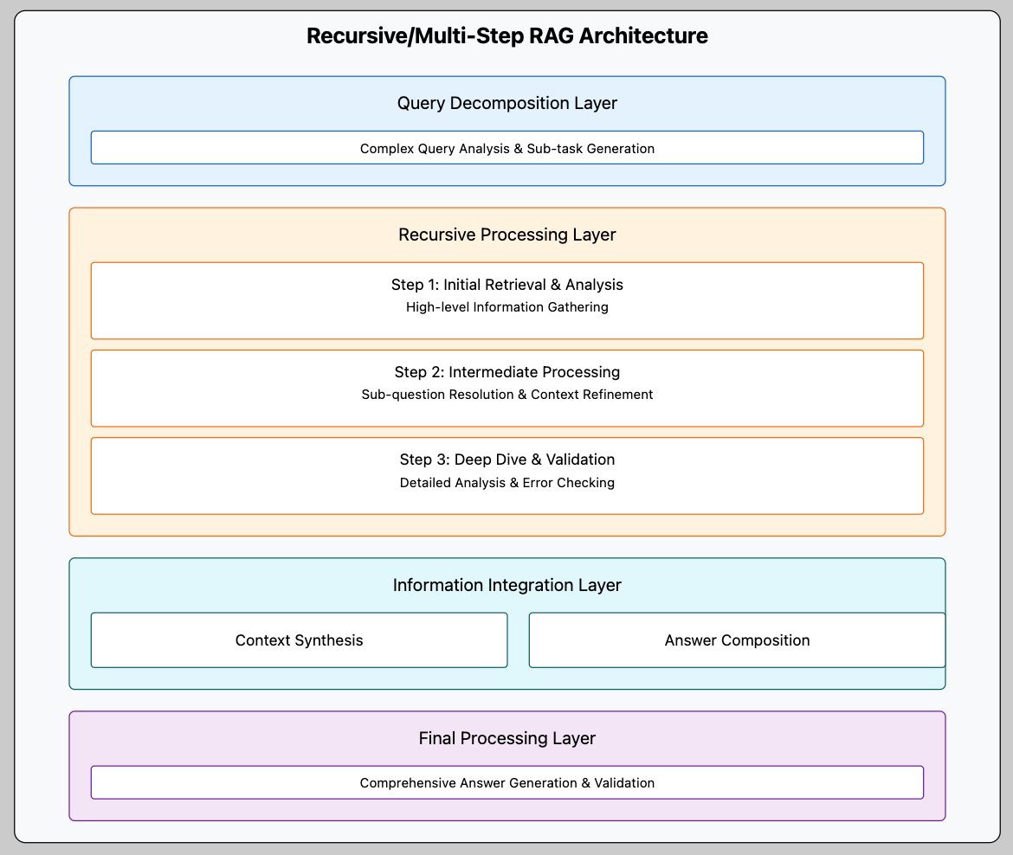Click the Recursive/Multi-Step RAG Architecture title
This screenshot has height=855, width=1013.
[x=506, y=35]
